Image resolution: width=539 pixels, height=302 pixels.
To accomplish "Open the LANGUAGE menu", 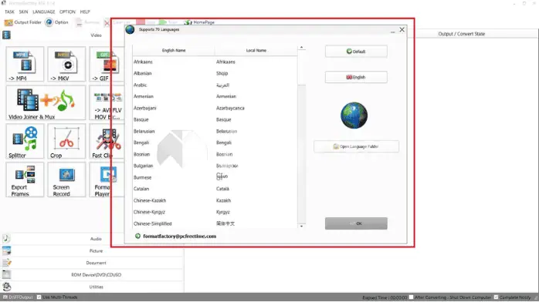I will pos(44,12).
